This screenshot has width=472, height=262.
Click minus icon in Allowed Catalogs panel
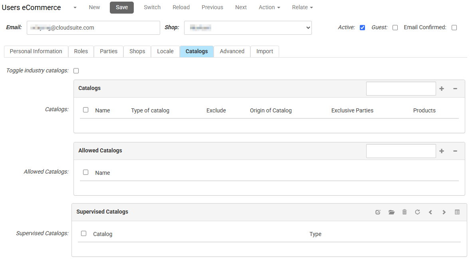click(x=455, y=151)
